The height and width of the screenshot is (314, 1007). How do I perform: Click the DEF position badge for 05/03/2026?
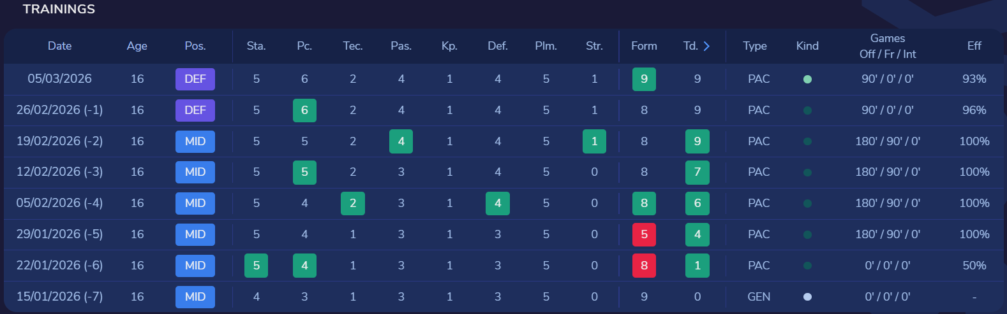click(195, 79)
